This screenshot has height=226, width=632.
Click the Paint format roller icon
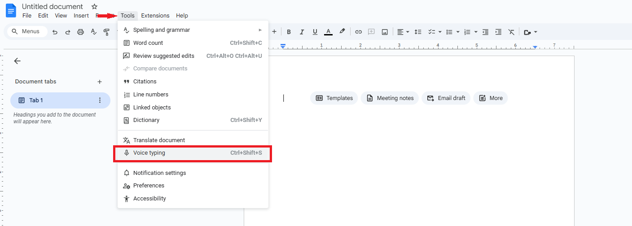106,32
